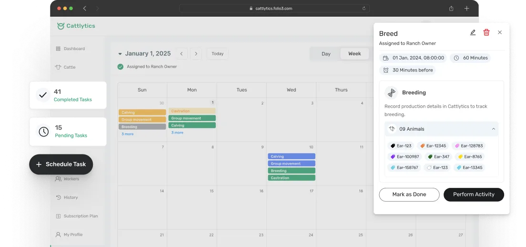Switch to Day view tab
This screenshot has height=247, width=526.
[326, 54]
